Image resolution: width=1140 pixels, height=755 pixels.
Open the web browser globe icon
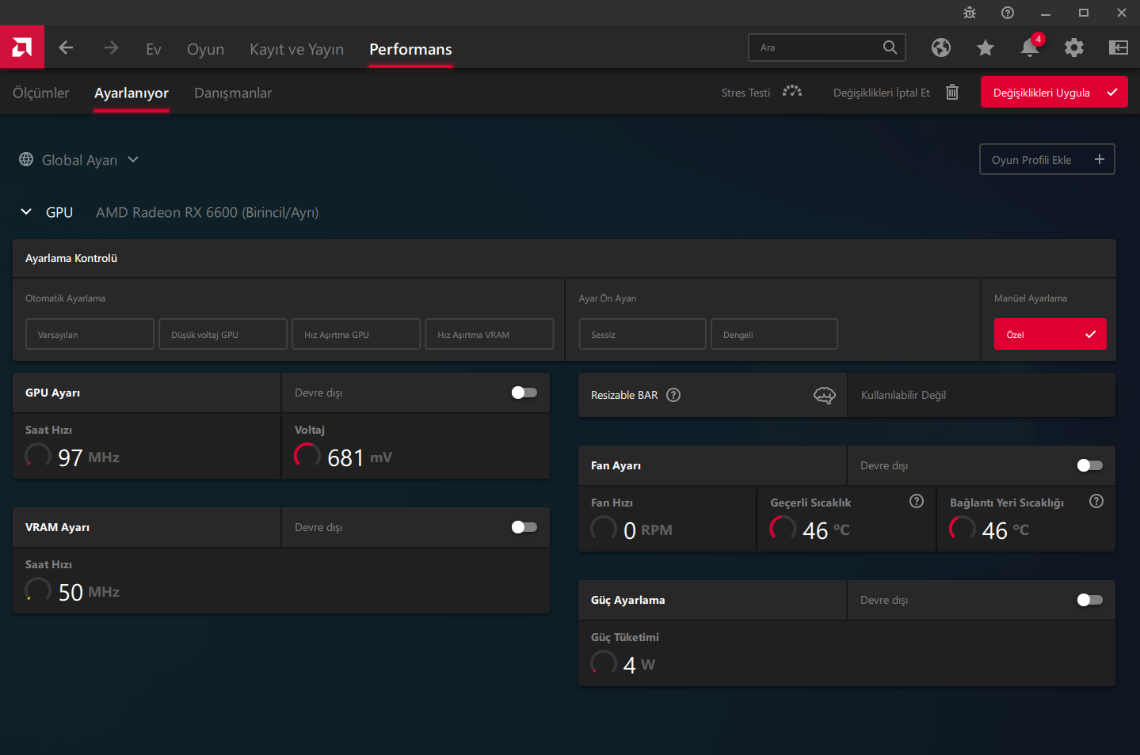tap(940, 48)
